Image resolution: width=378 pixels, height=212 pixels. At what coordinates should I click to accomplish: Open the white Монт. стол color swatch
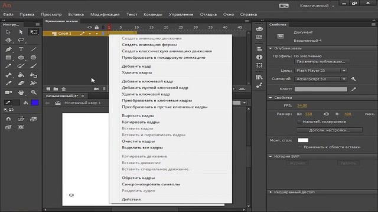(303, 140)
